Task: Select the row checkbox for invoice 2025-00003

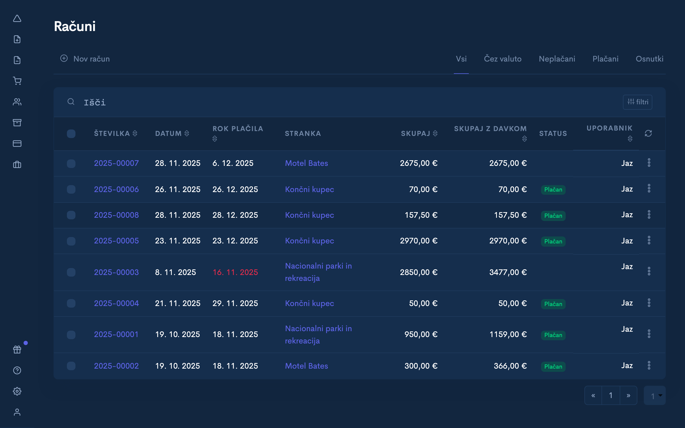Action: click(x=71, y=272)
